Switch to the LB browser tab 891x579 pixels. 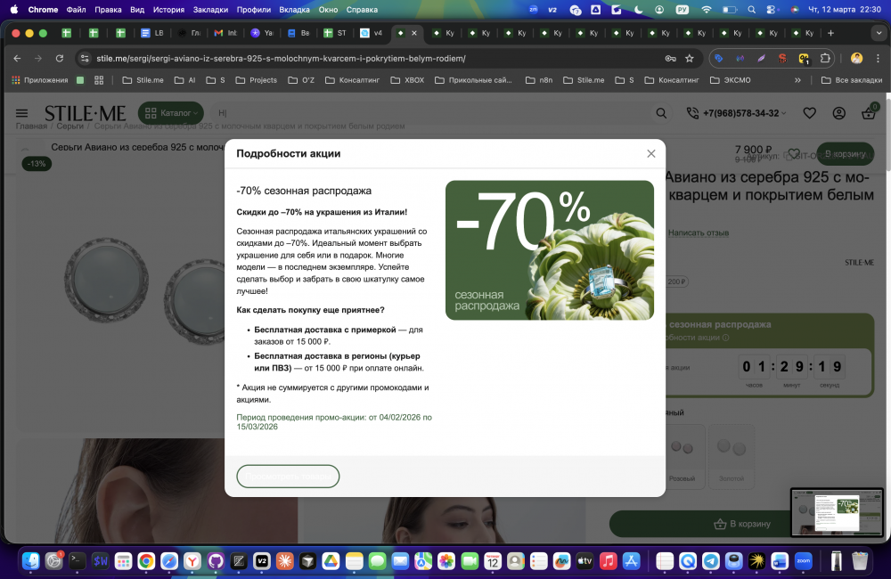point(150,33)
